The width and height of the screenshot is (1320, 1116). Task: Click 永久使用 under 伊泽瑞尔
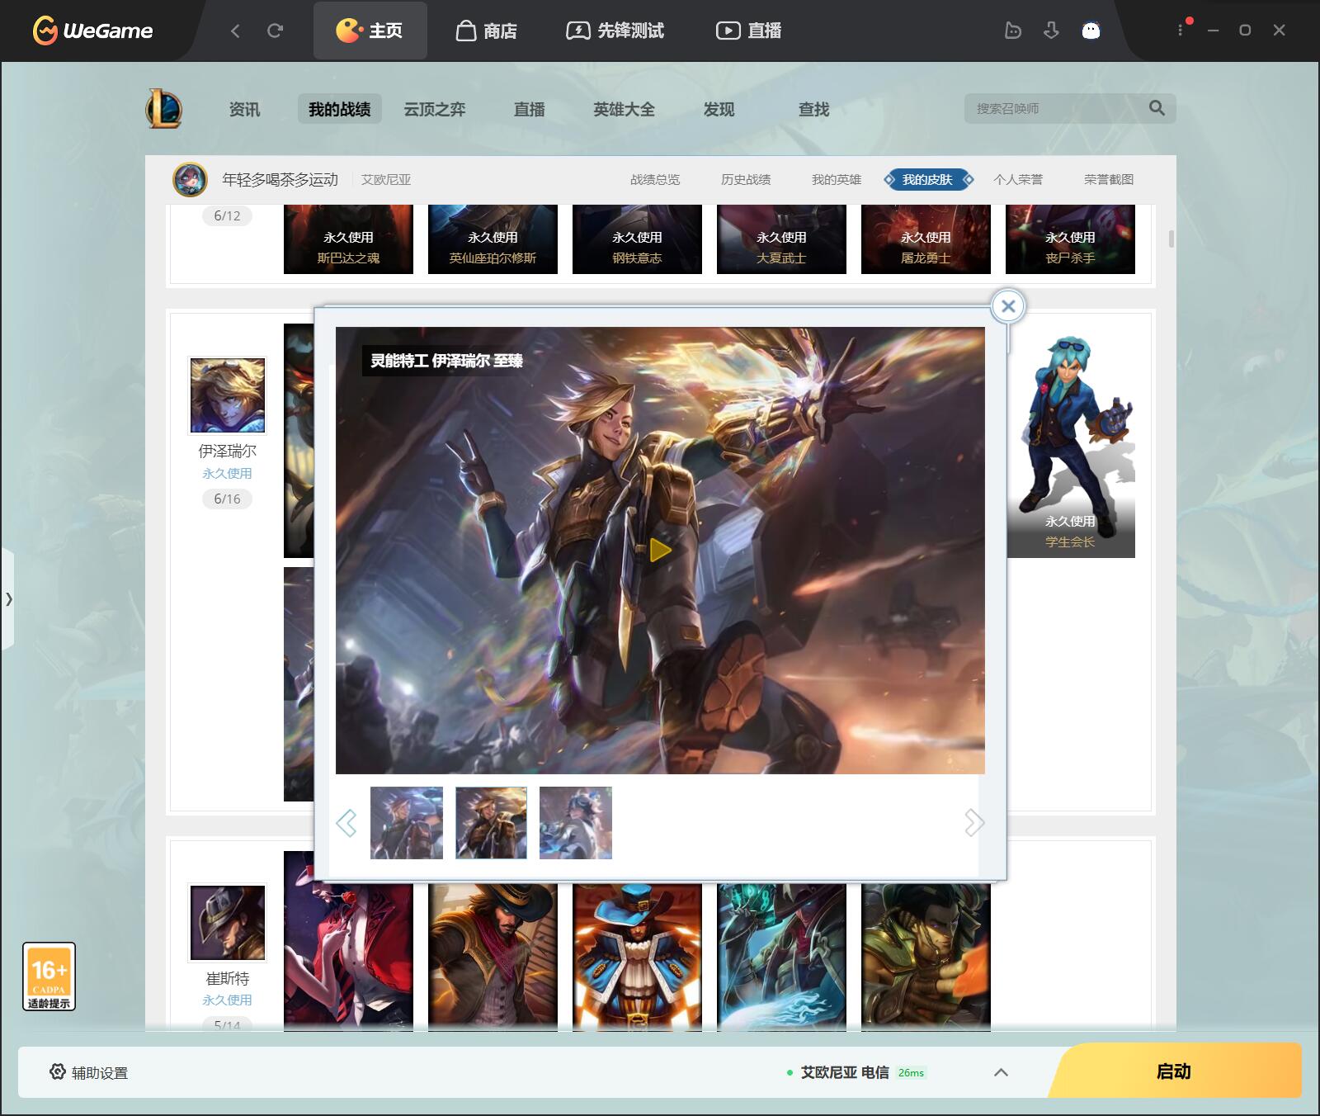[x=227, y=473]
